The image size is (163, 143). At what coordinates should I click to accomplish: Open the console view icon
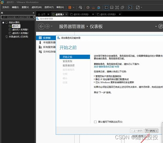(x=130, y=8)
